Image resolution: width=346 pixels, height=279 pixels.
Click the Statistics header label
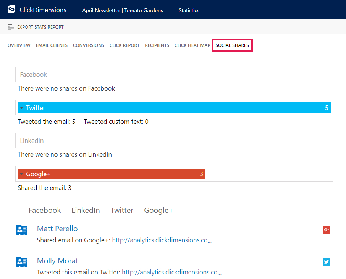pos(189,10)
